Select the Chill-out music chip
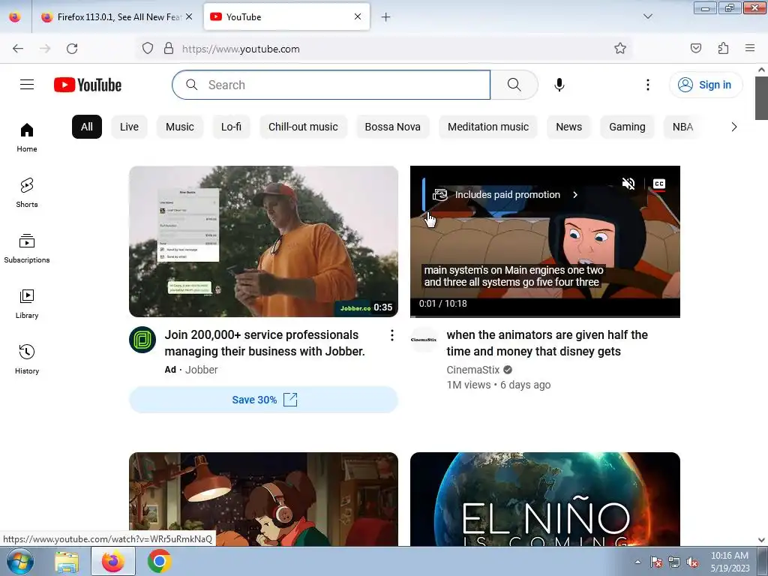This screenshot has height=576, width=768. 303,127
